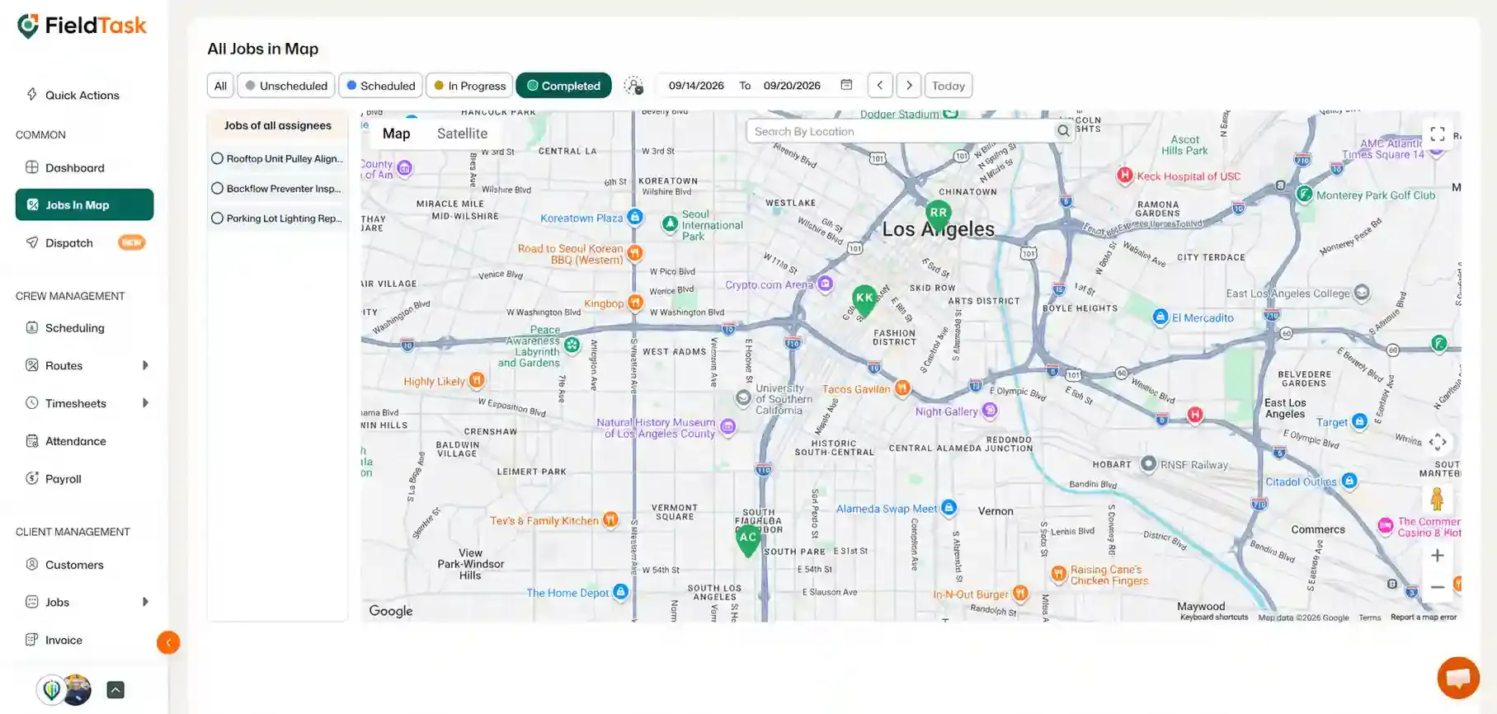Open Keyboard shortcuts map link
This screenshot has height=714, width=1497.
[x=1214, y=617]
